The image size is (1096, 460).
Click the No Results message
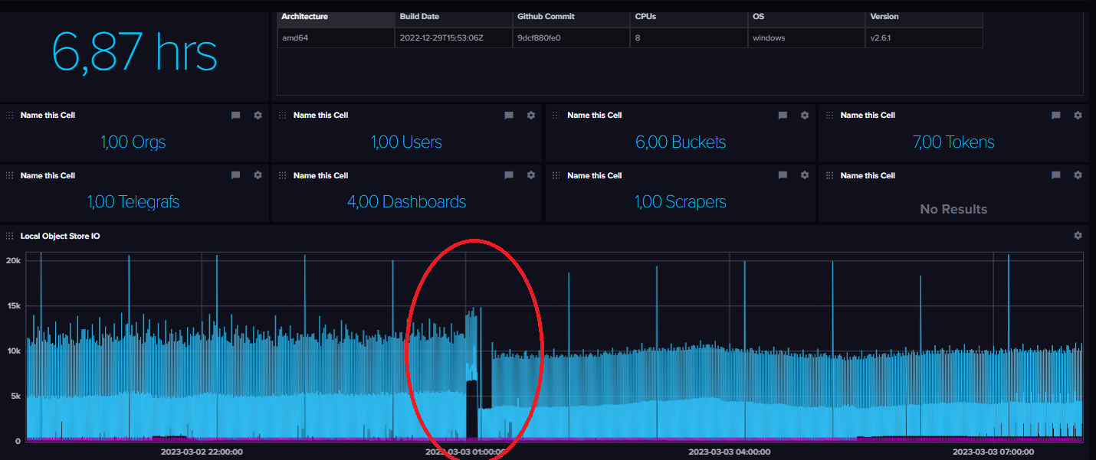tap(953, 209)
